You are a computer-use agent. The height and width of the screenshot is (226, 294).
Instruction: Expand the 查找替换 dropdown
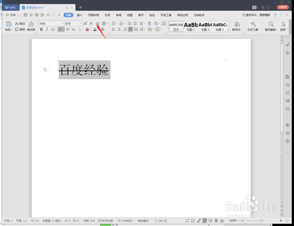coord(277,30)
